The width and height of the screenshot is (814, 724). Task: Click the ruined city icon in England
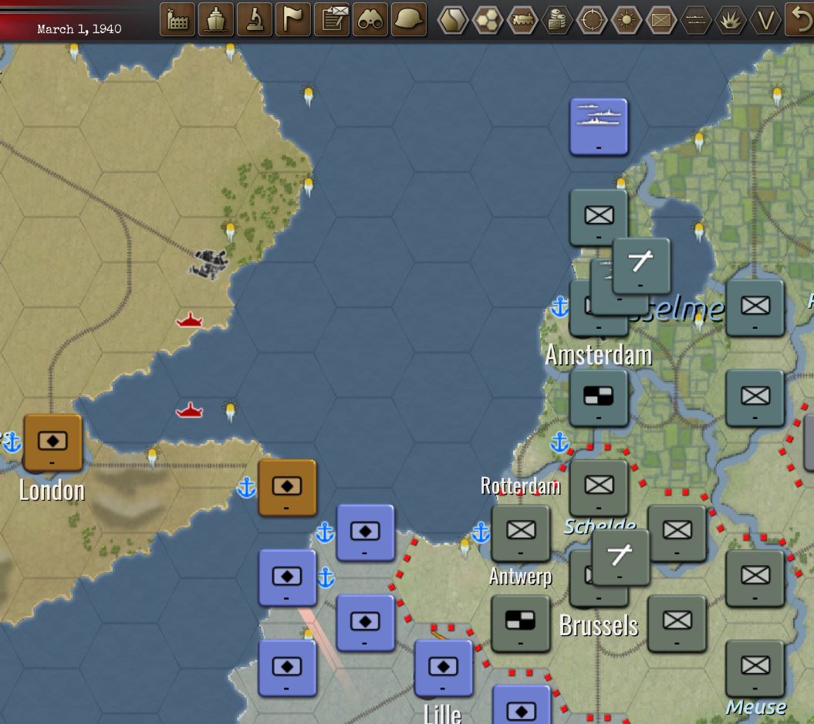(x=209, y=264)
